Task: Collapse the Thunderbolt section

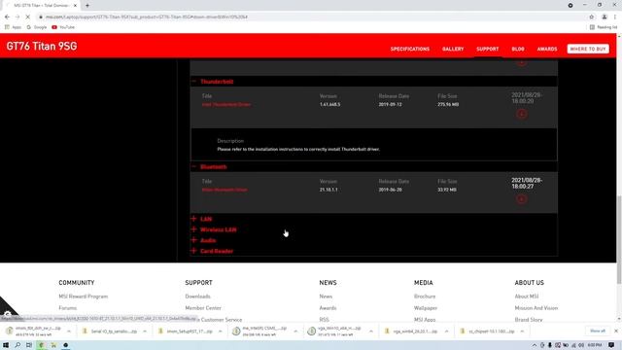Action: coord(193,82)
